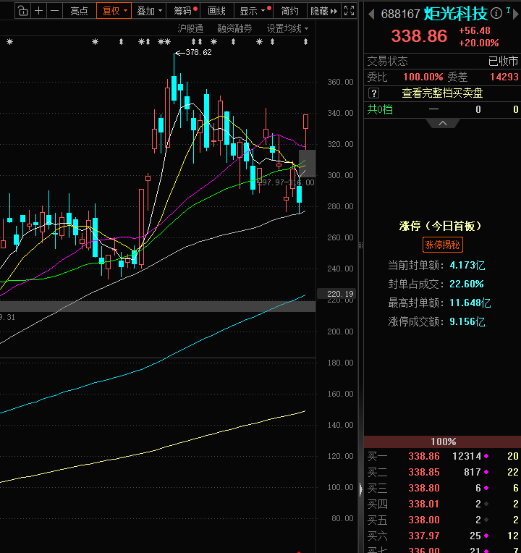Click the 涨停揭秘 button
Image resolution: width=521 pixels, height=553 pixels.
pos(442,245)
